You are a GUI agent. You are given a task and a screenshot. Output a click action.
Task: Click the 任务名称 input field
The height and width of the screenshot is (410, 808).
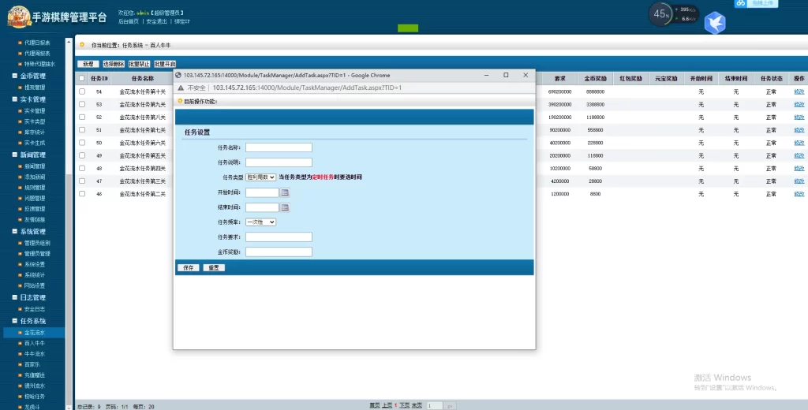[279, 147]
